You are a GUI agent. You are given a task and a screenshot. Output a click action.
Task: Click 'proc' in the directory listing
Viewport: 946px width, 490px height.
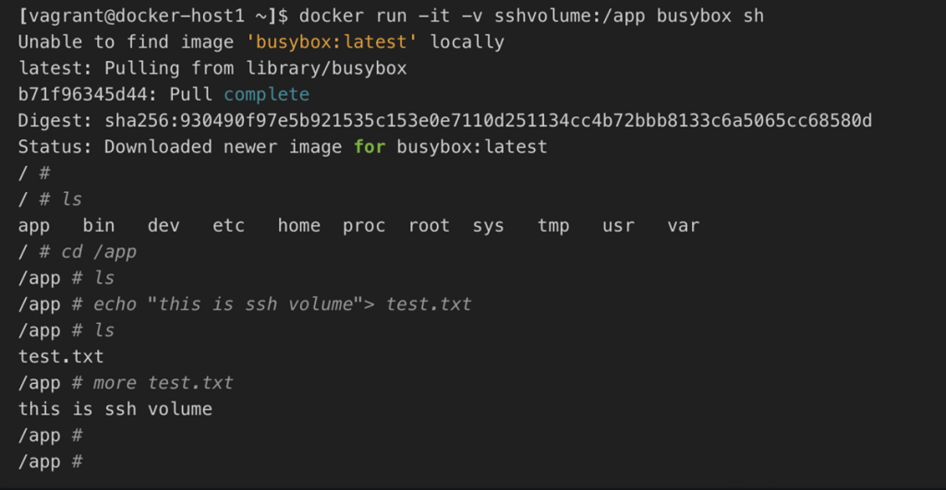click(x=364, y=227)
